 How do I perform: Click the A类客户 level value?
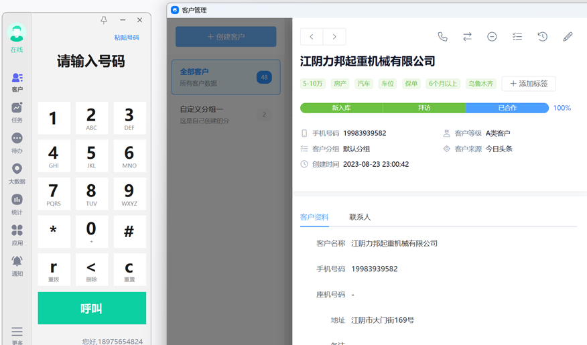[498, 133]
